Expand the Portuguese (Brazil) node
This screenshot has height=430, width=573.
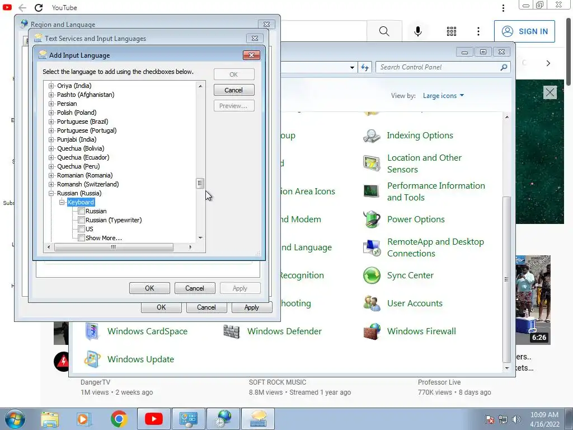pos(51,121)
